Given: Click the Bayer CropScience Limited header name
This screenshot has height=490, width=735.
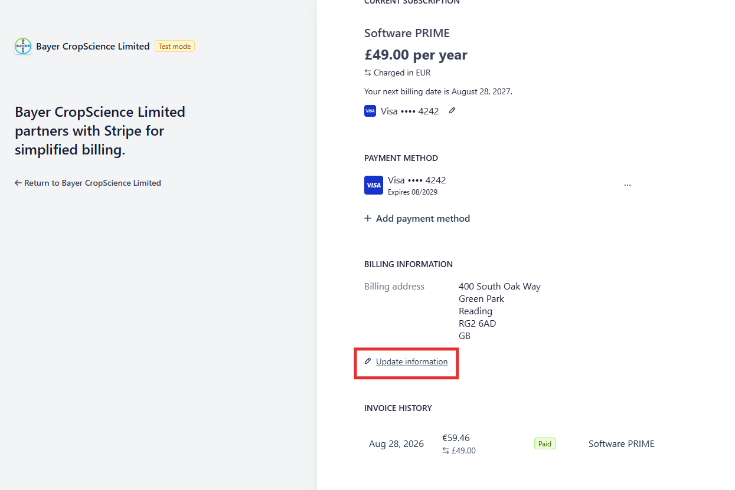Looking at the screenshot, I should click(x=93, y=46).
